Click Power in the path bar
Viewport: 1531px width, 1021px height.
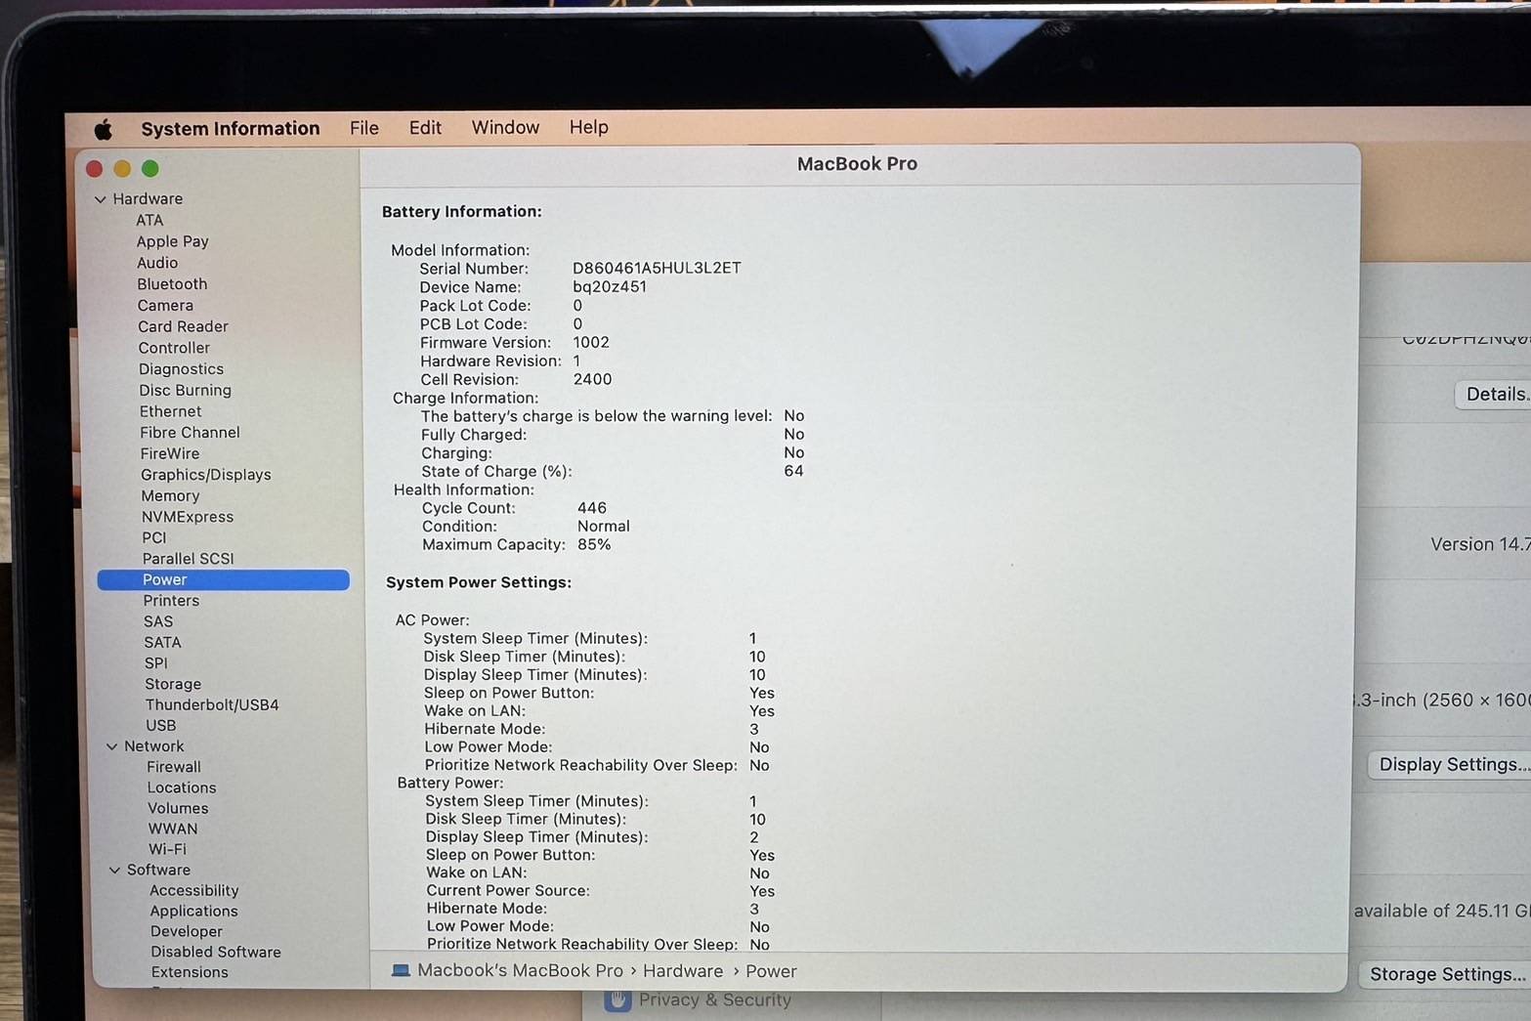[771, 971]
